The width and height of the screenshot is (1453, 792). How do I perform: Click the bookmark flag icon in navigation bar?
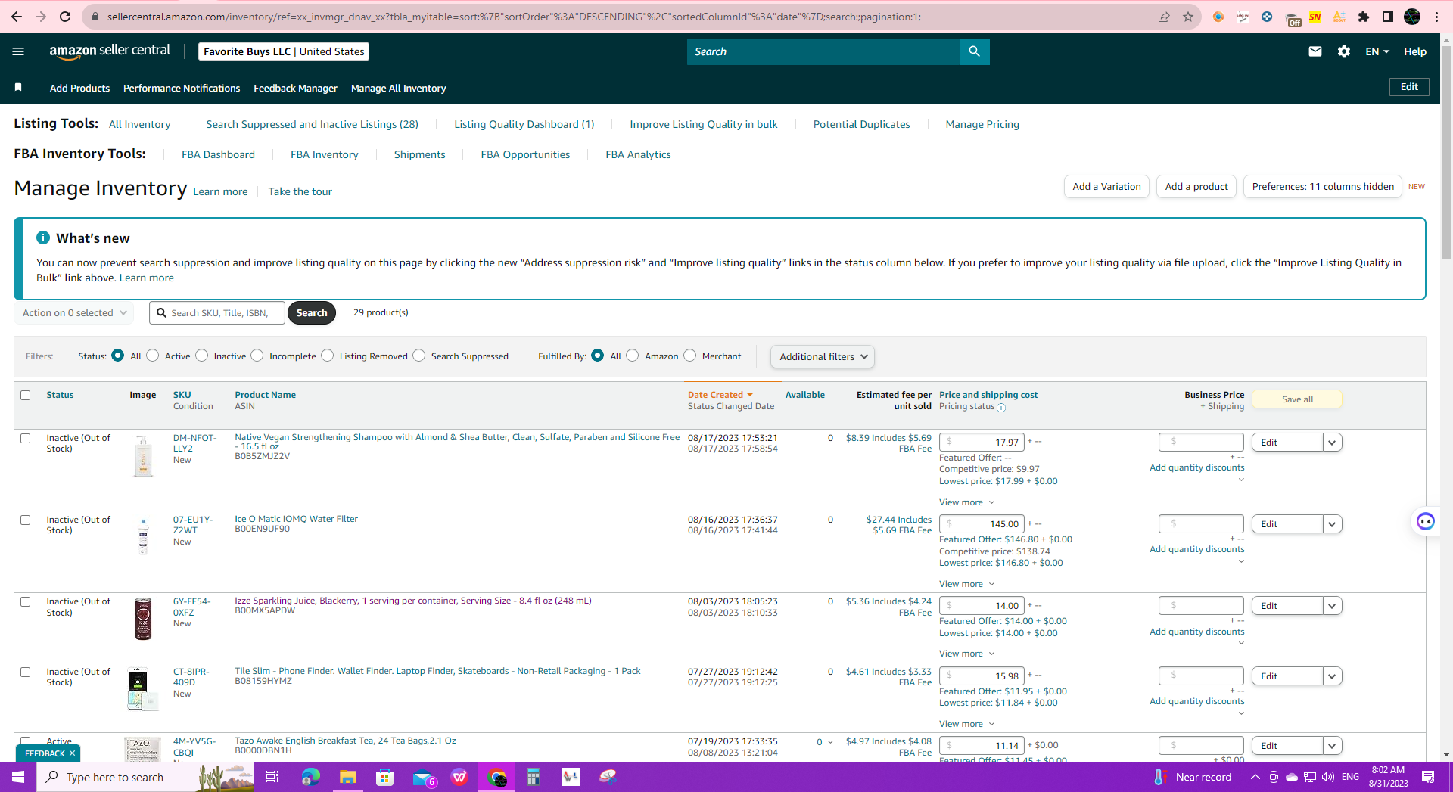(18, 88)
